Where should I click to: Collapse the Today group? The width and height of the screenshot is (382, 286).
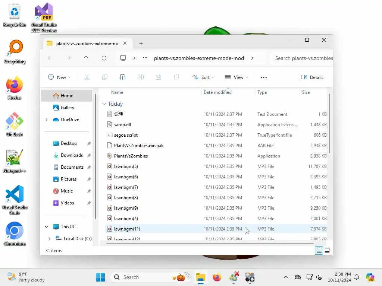click(x=104, y=104)
